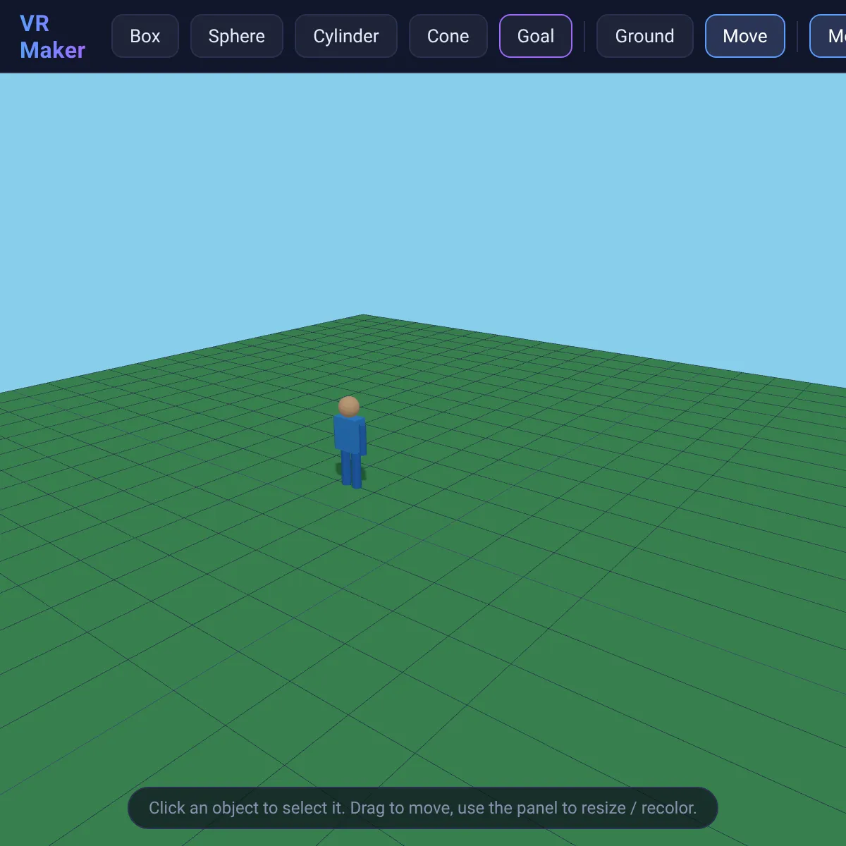Viewport: 846px width, 846px height.
Task: Select the avatar by its head
Action: 348,407
